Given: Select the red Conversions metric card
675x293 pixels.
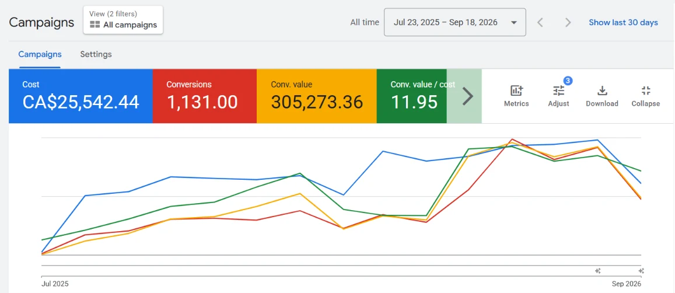Looking at the screenshot, I should (x=204, y=96).
